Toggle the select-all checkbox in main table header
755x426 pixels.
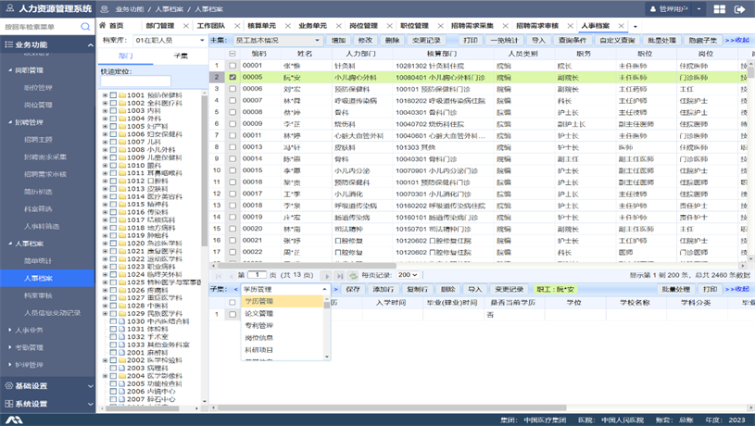point(233,54)
